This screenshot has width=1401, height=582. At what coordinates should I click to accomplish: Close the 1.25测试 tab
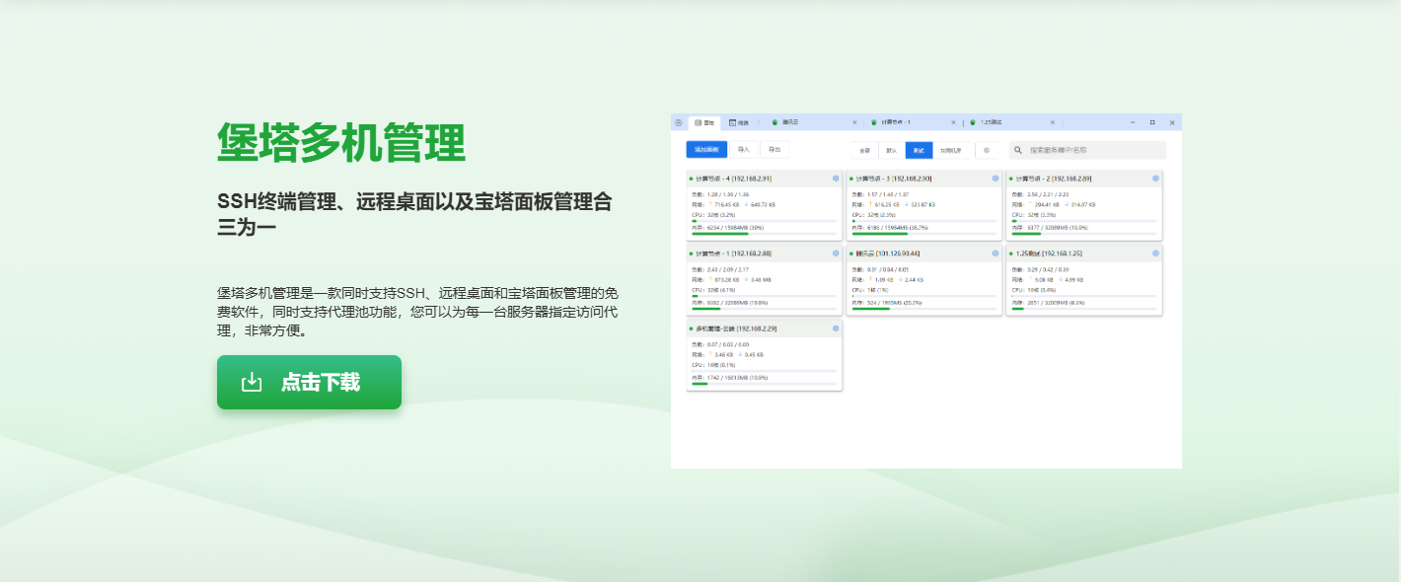click(x=1053, y=122)
